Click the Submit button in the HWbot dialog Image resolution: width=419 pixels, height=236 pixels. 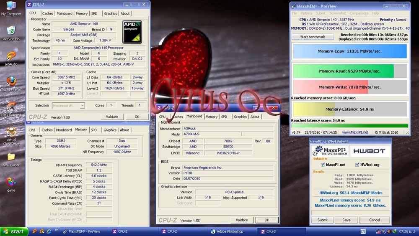323,220
